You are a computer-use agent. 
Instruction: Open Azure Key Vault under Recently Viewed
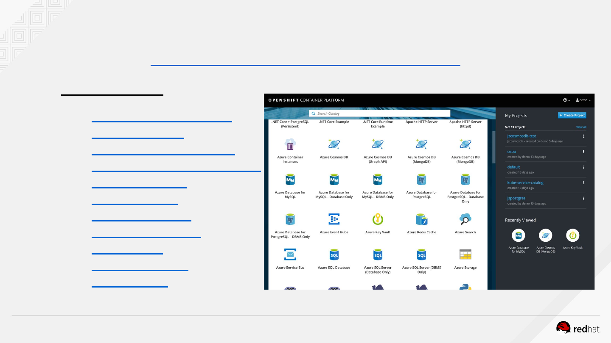tap(573, 235)
